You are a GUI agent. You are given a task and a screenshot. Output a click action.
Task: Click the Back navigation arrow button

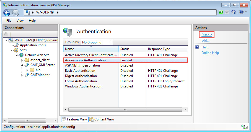pos(7,12)
